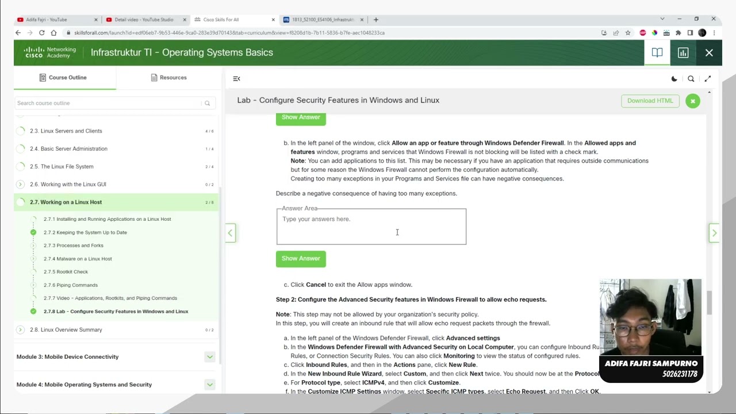Toggle dark mode moon icon
This screenshot has width=736, height=414.
(x=674, y=79)
